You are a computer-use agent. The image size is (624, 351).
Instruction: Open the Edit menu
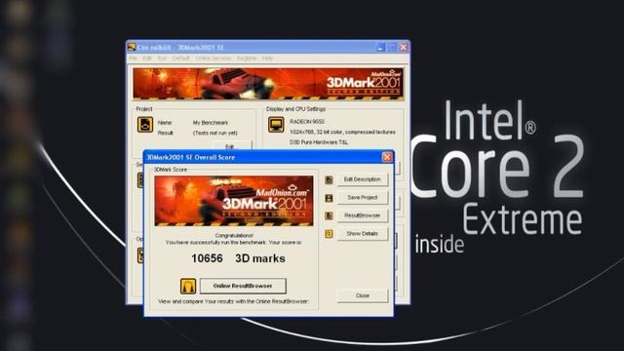147,58
